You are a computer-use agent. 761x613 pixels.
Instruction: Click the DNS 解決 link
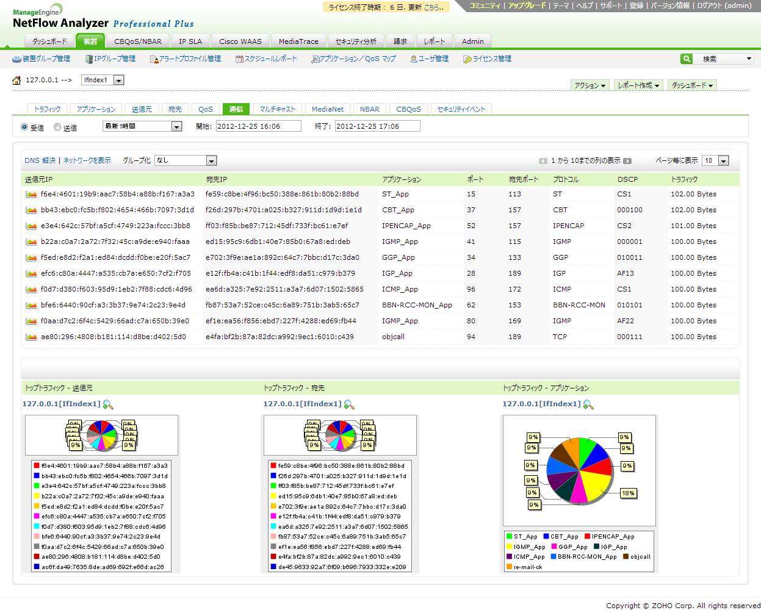tap(40, 160)
